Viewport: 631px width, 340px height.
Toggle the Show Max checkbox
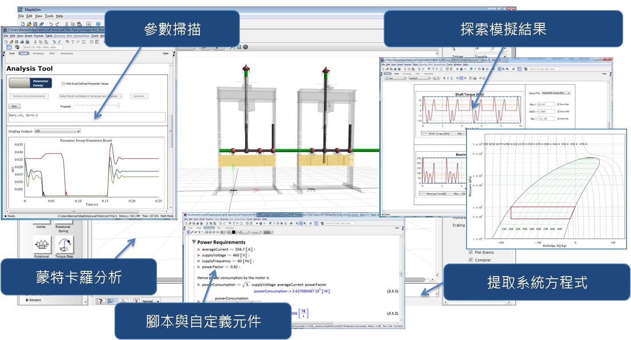558,104
